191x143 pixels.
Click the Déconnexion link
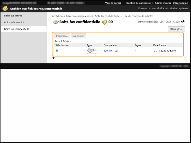[x=180, y=3]
